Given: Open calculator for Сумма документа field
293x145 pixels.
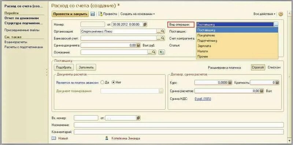Looking at the screenshot, I should click(x=138, y=46).
